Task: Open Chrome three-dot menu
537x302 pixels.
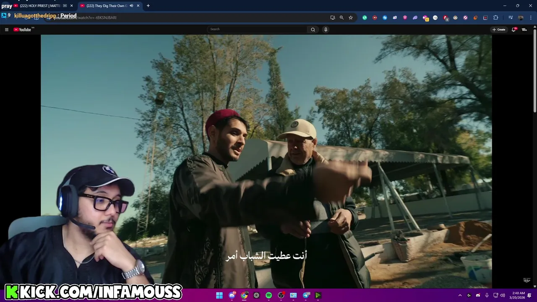Action: [x=531, y=18]
